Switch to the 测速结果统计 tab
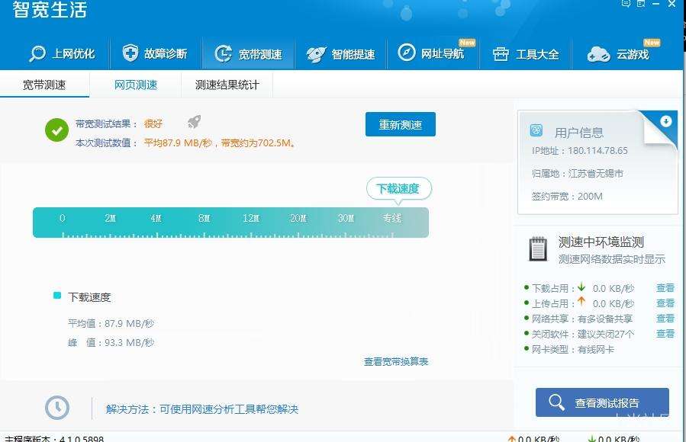This screenshot has width=686, height=442. pos(227,85)
